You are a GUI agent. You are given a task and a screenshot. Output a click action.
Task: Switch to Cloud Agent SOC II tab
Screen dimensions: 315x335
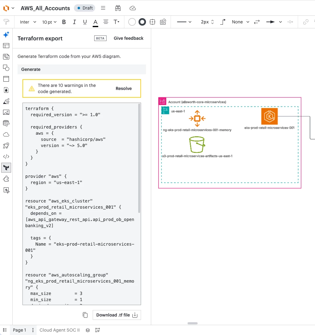59,330
